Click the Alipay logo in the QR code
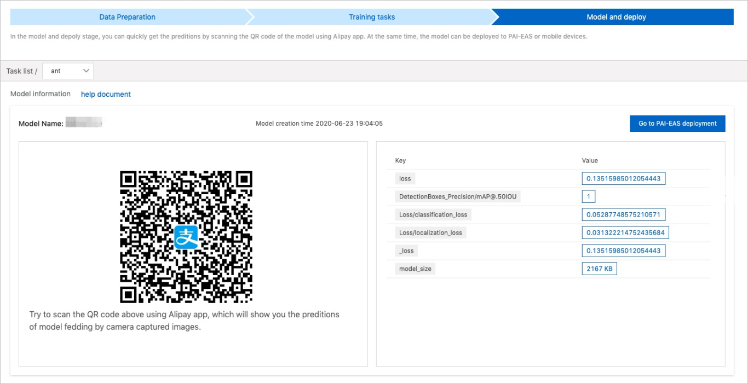The height and width of the screenshot is (384, 748). 186,237
